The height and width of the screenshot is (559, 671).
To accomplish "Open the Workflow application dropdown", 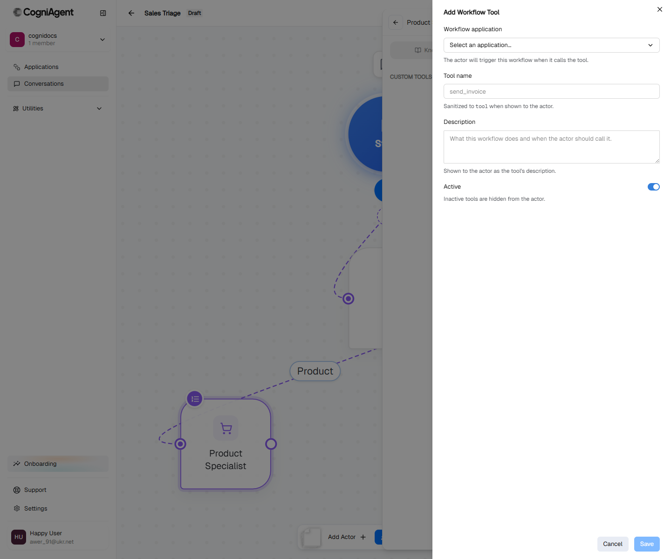I will (551, 45).
